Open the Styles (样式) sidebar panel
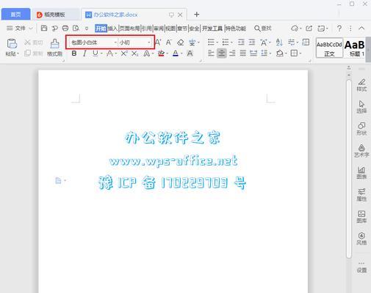 361,85
